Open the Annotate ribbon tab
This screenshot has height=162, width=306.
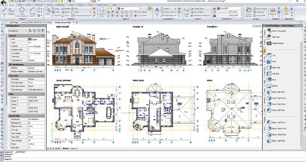click(x=60, y=5)
